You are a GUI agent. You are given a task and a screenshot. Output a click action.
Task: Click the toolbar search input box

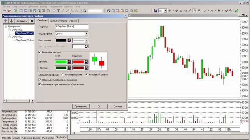(95, 10)
